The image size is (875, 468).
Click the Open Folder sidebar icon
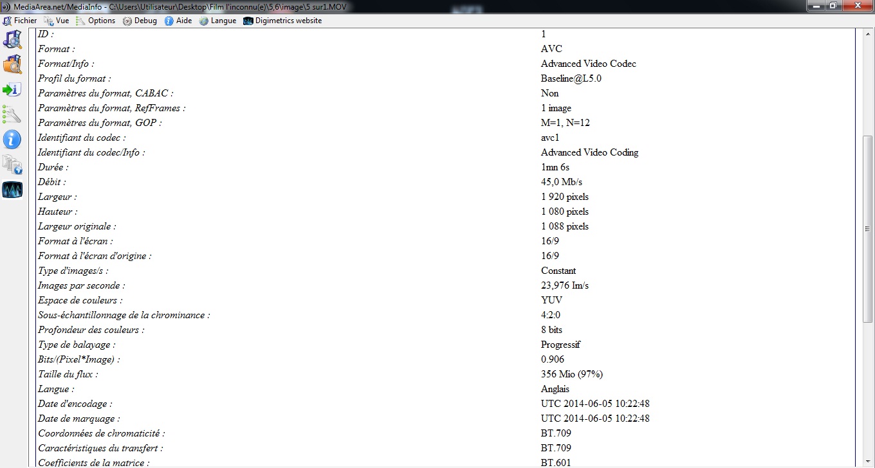pyautogui.click(x=12, y=64)
